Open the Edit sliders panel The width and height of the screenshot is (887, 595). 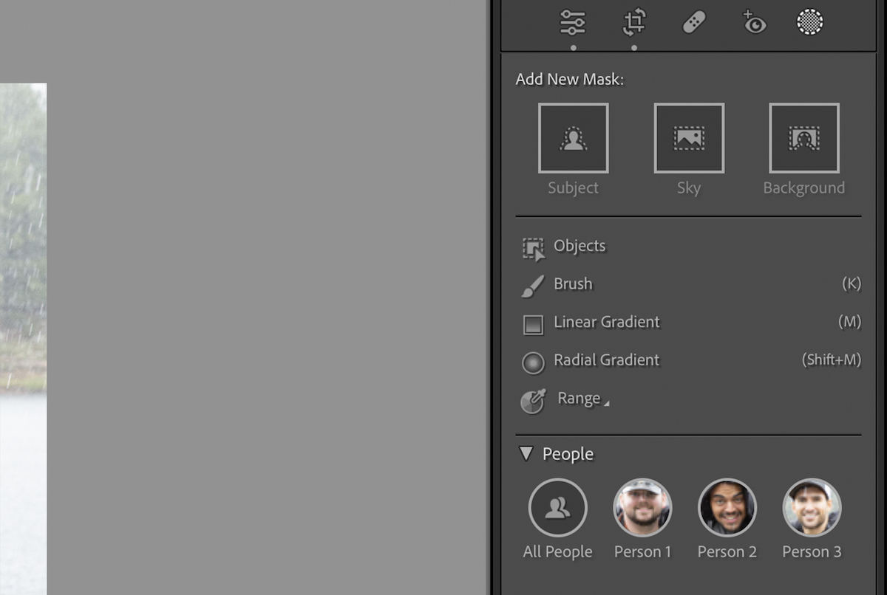point(574,22)
